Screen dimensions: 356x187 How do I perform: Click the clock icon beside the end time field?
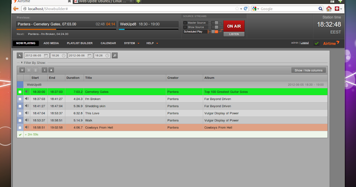point(107,56)
